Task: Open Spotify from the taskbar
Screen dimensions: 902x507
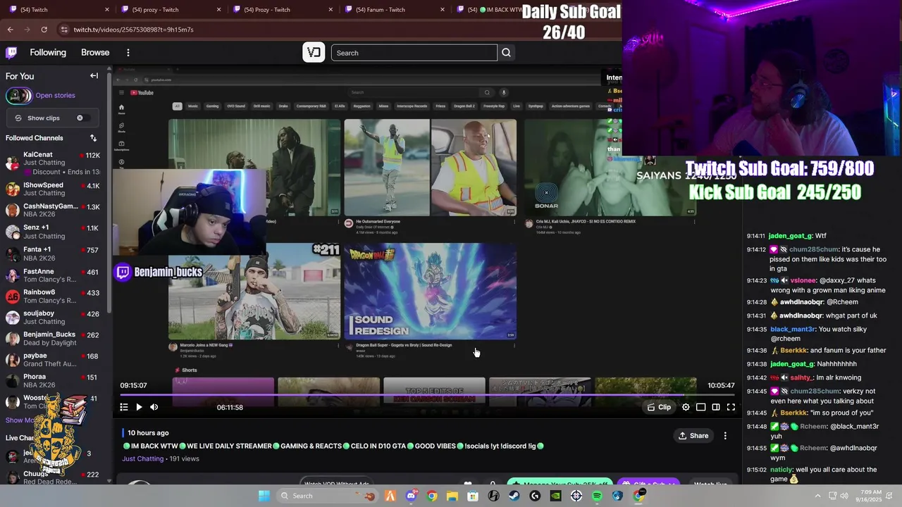Action: [597, 496]
